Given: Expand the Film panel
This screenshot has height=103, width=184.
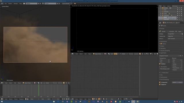Looking at the screenshot, I should pos(162,75).
